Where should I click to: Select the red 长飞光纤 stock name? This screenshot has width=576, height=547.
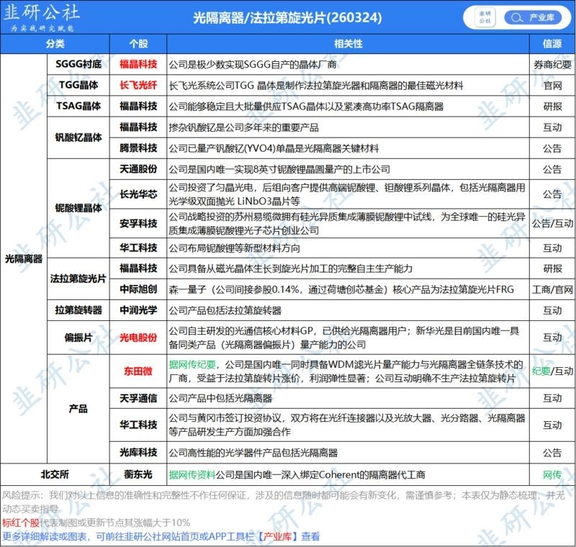pyautogui.click(x=138, y=85)
